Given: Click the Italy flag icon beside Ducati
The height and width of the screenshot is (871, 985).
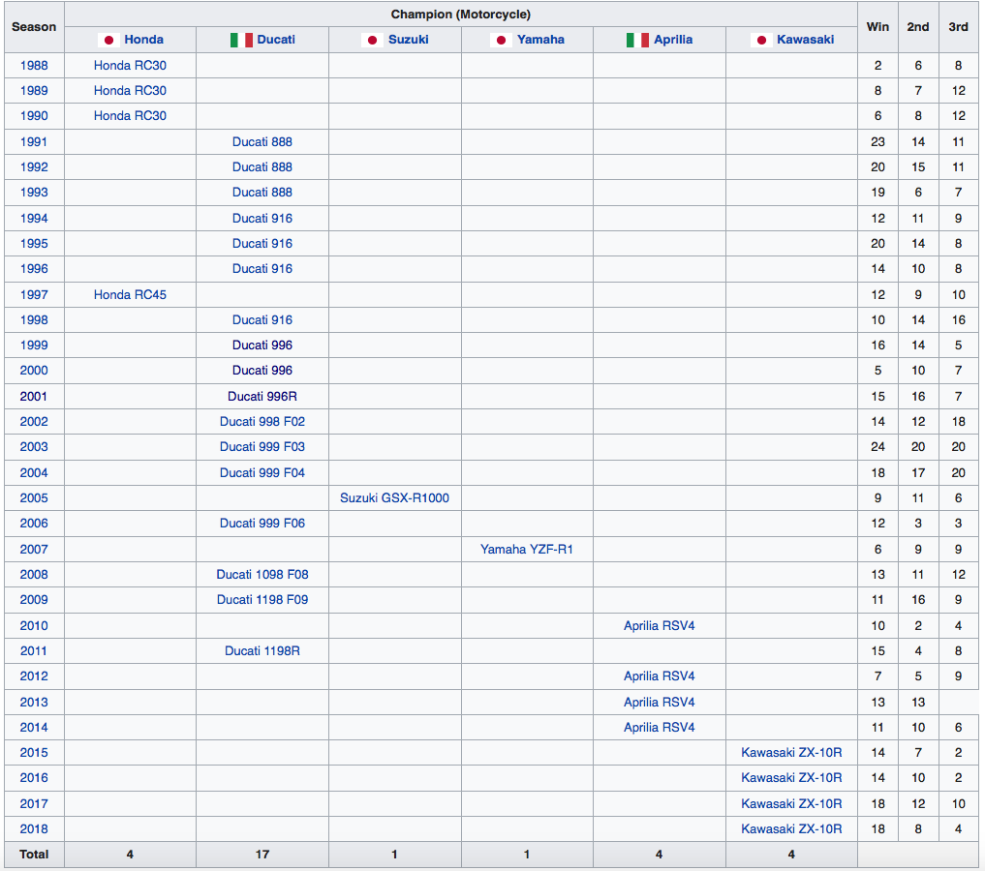Looking at the screenshot, I should pos(241,40).
